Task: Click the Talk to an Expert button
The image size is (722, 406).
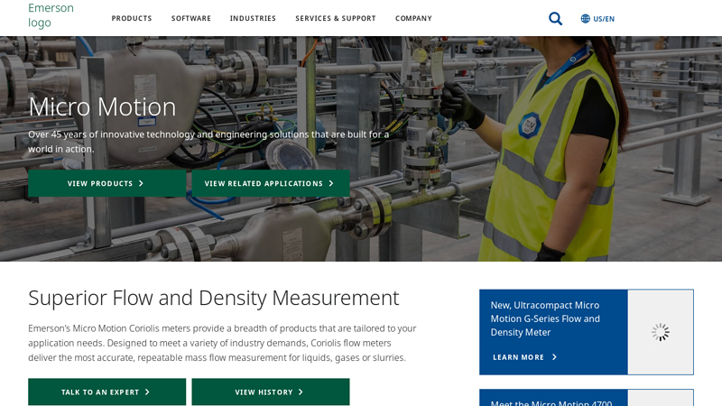Action: point(106,392)
